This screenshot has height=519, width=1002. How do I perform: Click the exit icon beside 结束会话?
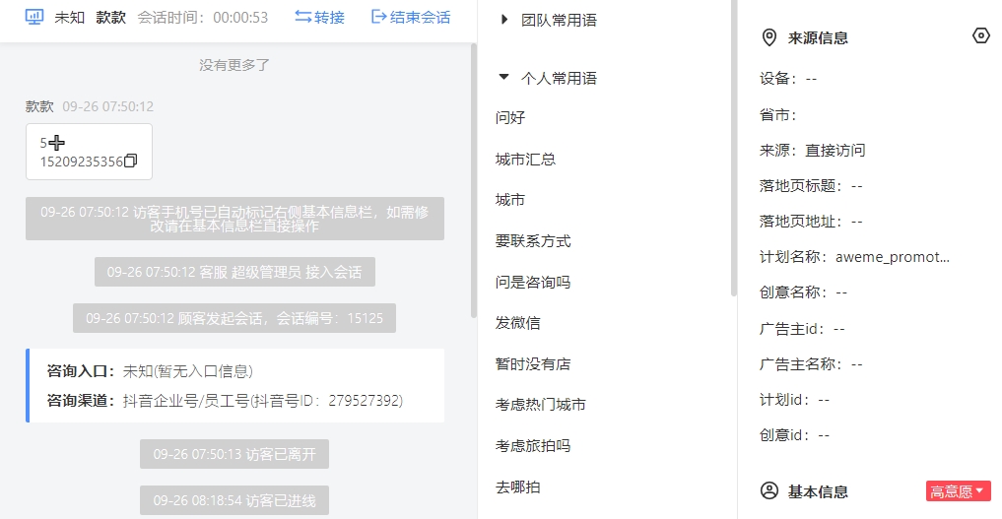379,18
